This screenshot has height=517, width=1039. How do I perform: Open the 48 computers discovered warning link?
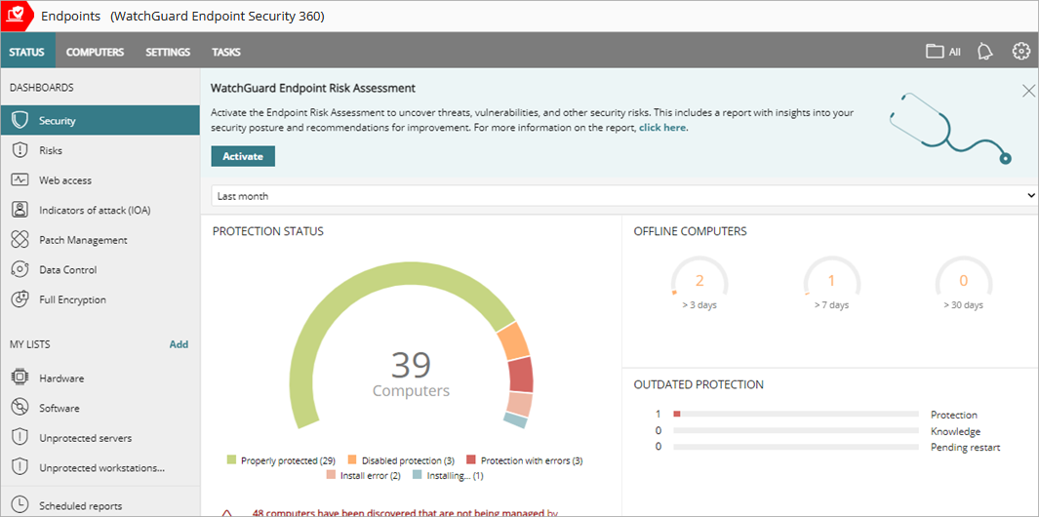[x=406, y=512]
